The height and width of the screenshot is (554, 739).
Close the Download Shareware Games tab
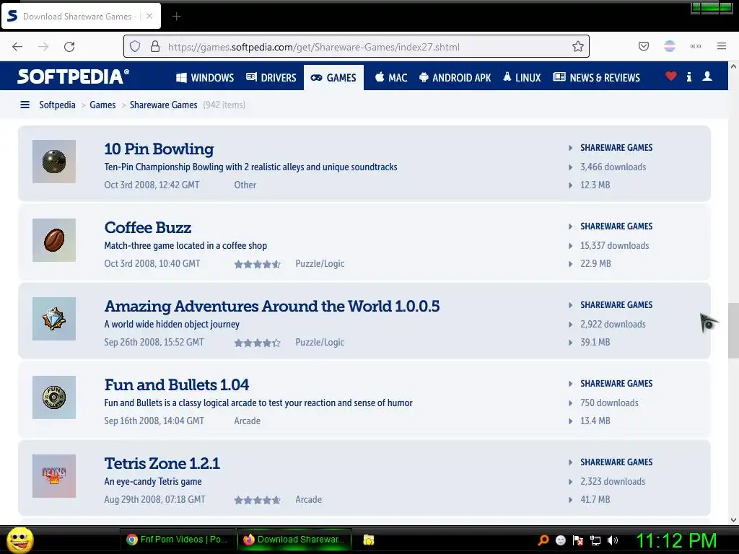tap(149, 16)
